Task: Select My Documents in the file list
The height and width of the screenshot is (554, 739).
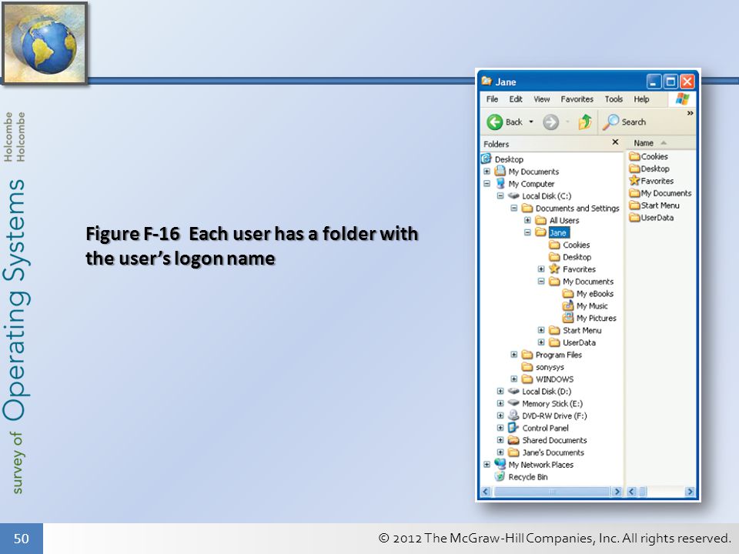Action: pyautogui.click(x=666, y=193)
